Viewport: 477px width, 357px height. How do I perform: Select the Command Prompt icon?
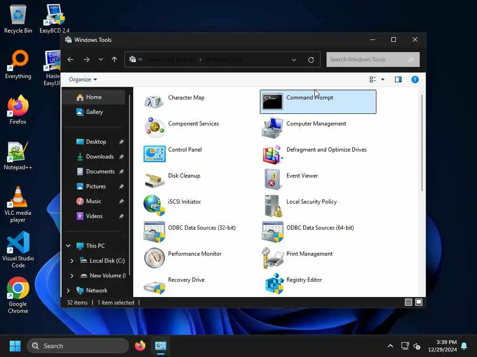click(273, 101)
